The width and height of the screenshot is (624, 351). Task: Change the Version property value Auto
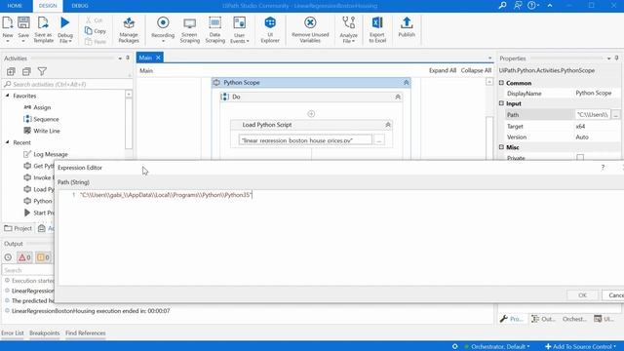click(x=597, y=136)
